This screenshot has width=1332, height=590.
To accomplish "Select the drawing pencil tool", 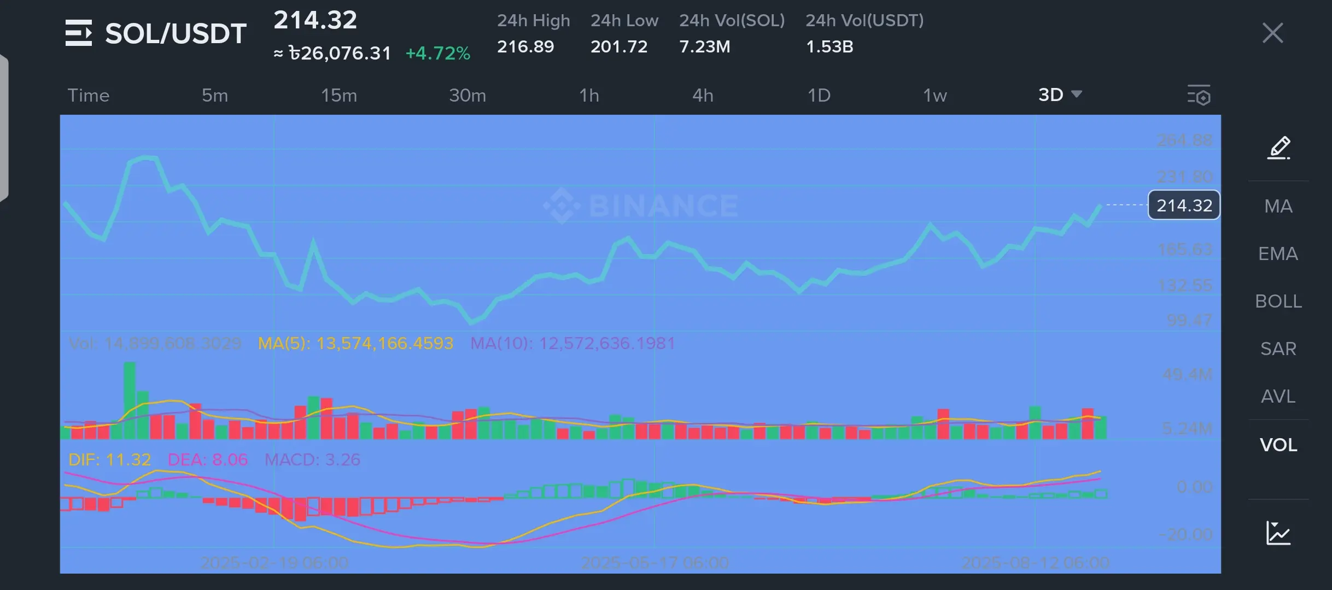I will (x=1278, y=148).
